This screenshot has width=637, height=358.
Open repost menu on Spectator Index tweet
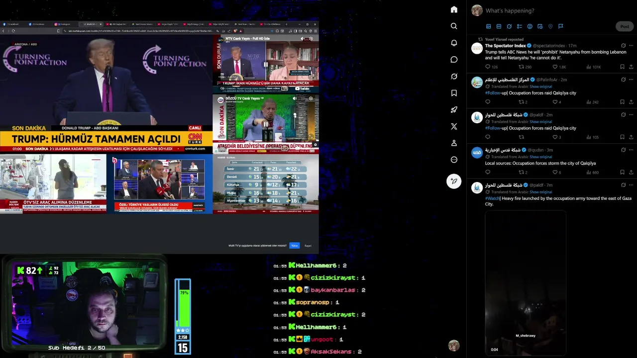tap(522, 67)
